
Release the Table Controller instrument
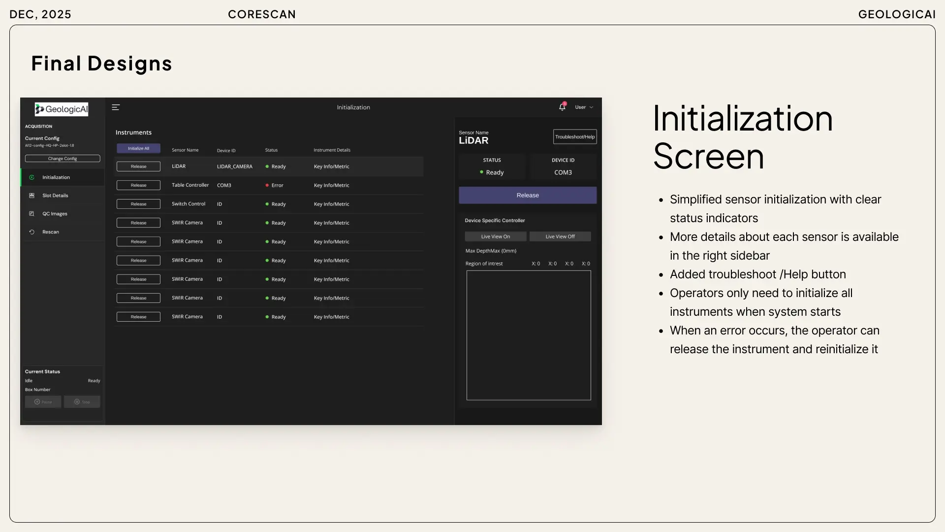138,185
